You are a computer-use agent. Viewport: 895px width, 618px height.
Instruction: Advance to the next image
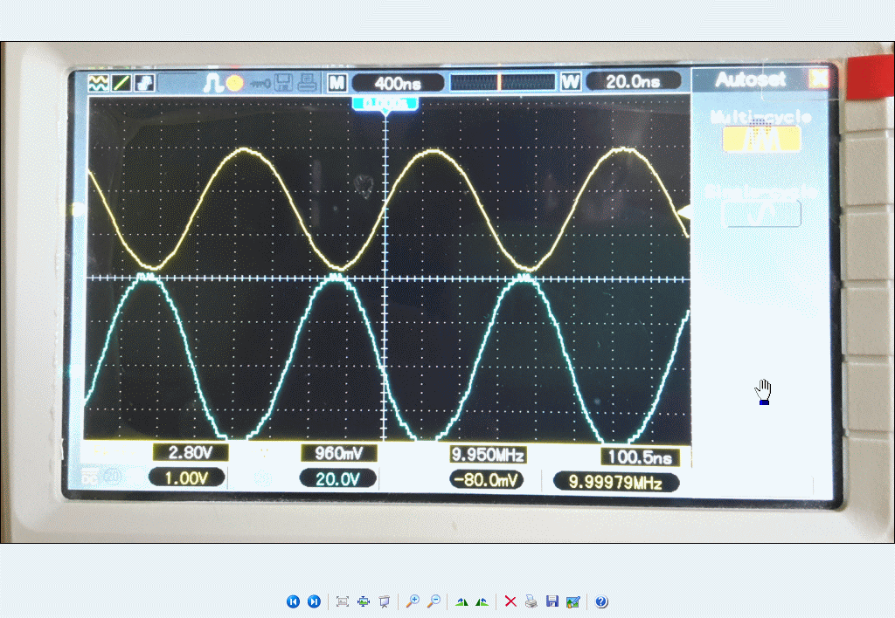point(314,601)
